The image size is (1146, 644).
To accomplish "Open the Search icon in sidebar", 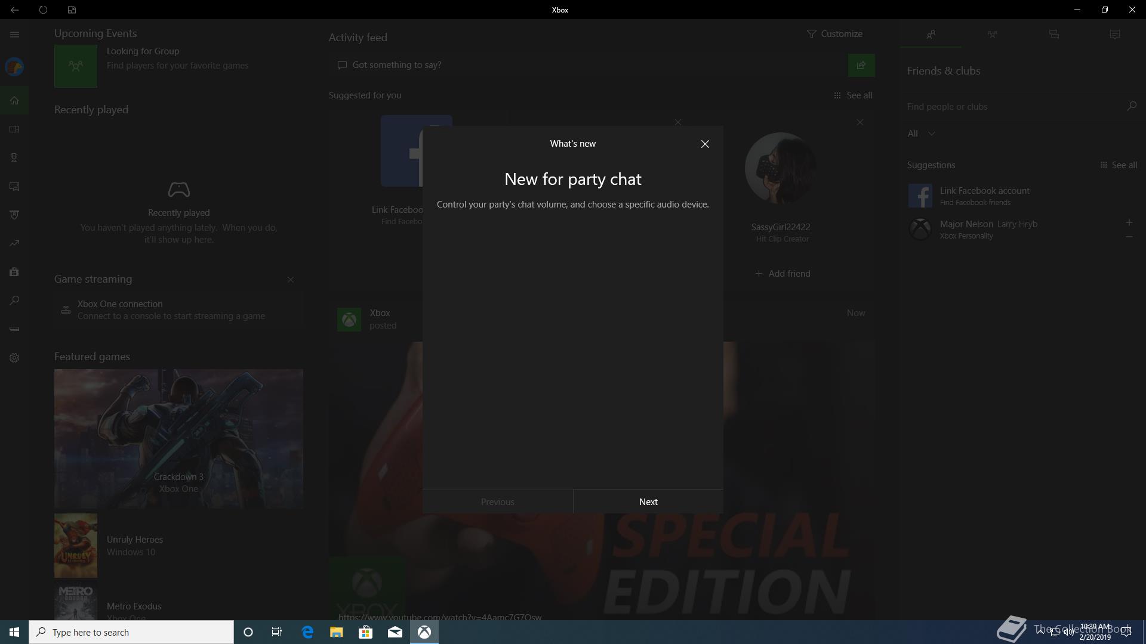I will pos(14,301).
